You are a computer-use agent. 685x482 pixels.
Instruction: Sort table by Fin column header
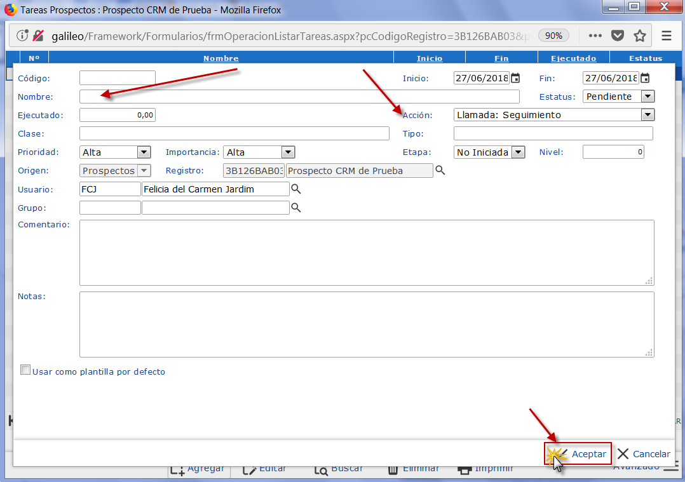coord(501,58)
